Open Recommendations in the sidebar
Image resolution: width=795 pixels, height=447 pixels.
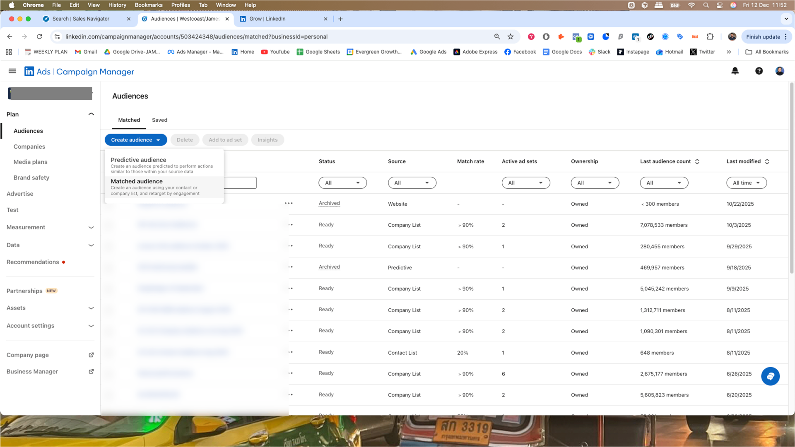coord(33,262)
